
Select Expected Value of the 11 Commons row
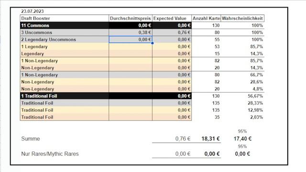[x=172, y=25]
